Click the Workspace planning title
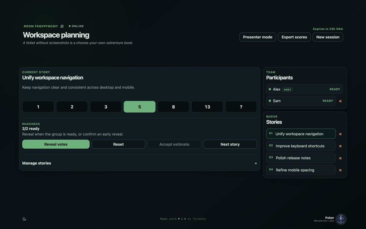Image resolution: width=366 pixels, height=229 pixels. pos(56,35)
